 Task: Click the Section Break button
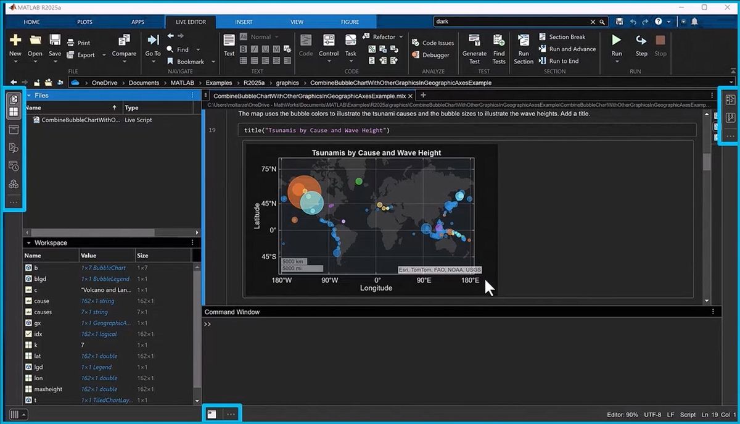562,37
